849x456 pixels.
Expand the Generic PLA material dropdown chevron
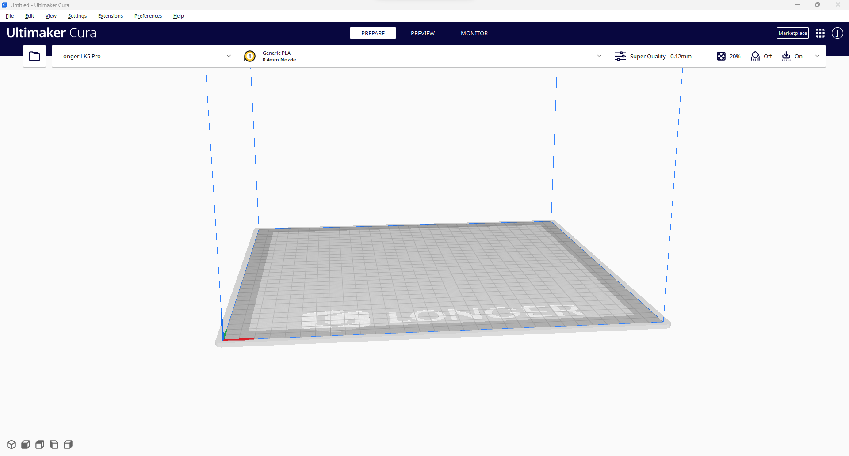click(599, 56)
